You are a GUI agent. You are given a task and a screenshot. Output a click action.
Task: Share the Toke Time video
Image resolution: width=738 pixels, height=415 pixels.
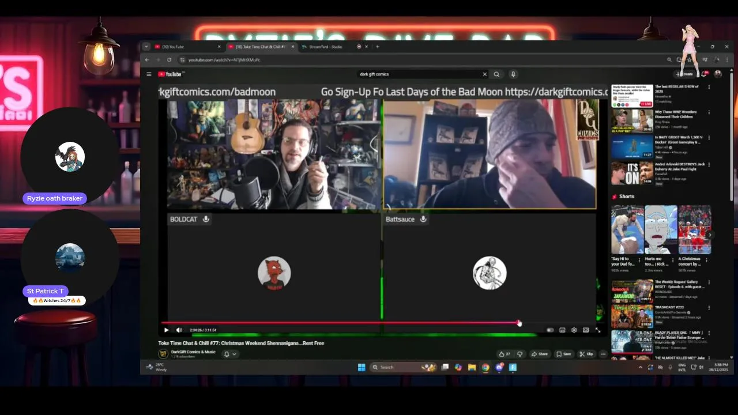pyautogui.click(x=540, y=354)
